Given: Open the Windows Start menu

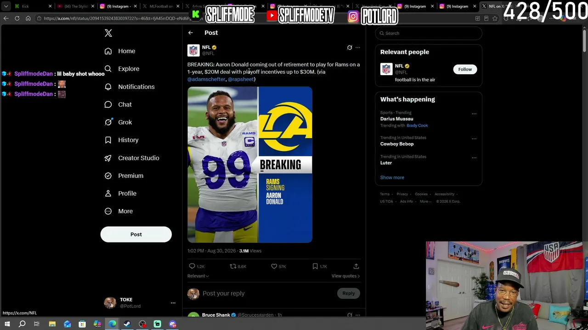Looking at the screenshot, I should [x=7, y=324].
